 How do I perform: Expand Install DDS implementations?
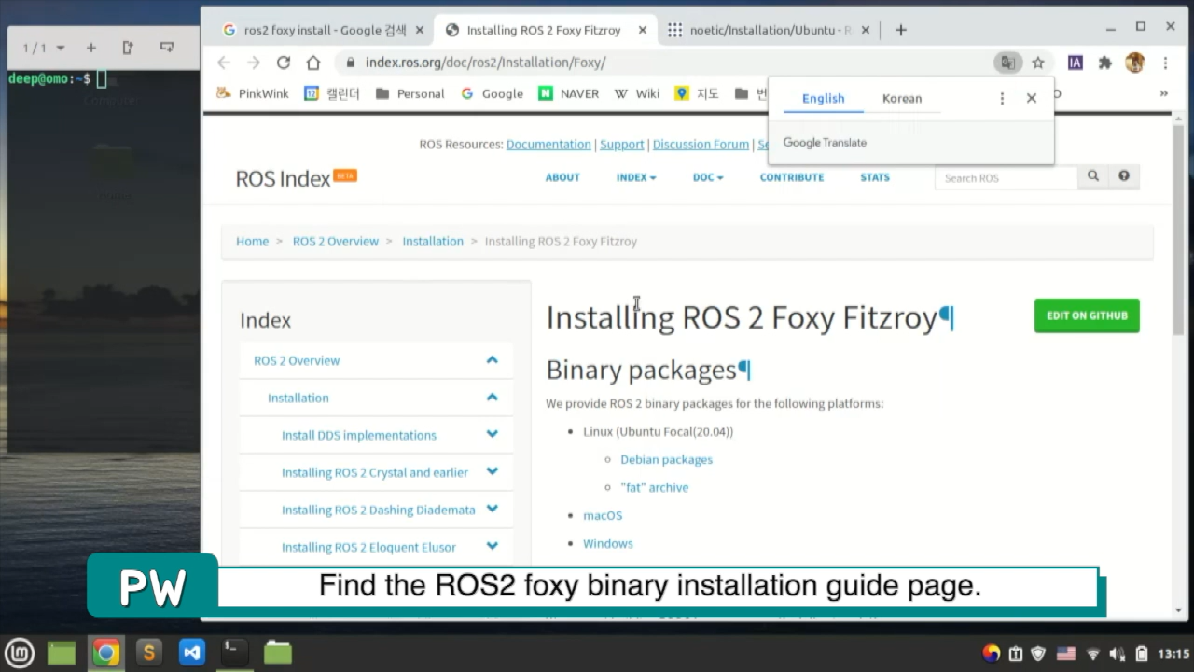[x=492, y=434]
